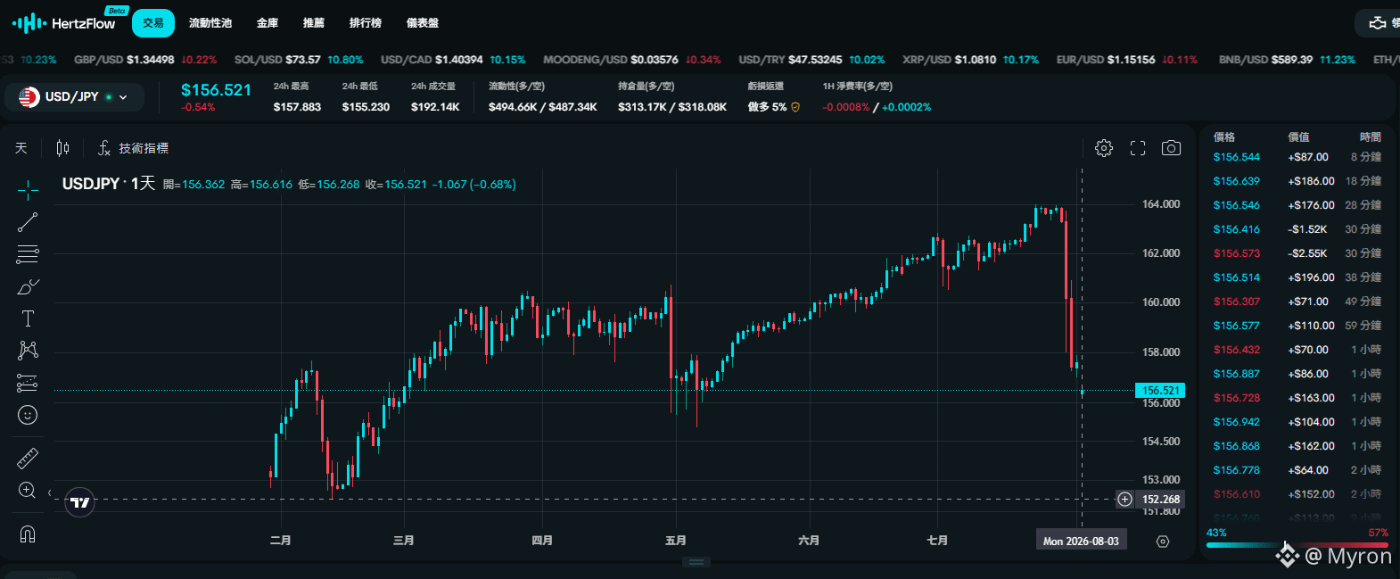1400x579 pixels.
Task: Go to the 流動性池 (Liquidity Pool) tab
Action: (210, 23)
